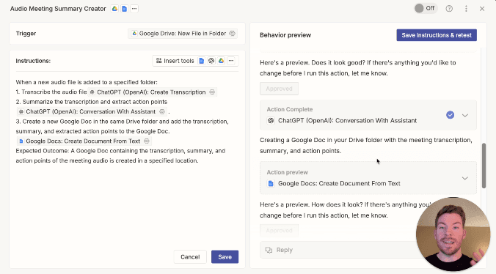Image resolution: width=496 pixels, height=274 pixels.
Task: Click Save instructions & retest
Action: tap(437, 35)
